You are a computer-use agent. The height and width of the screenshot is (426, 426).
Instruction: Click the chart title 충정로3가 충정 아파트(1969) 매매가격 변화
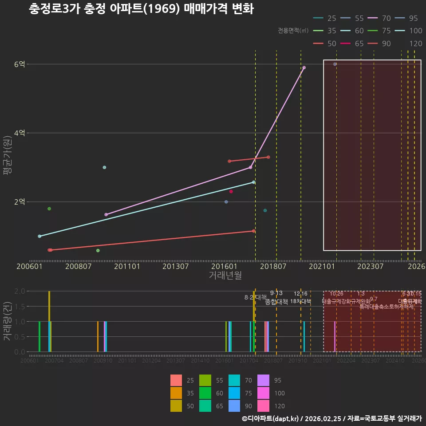[x=141, y=8]
